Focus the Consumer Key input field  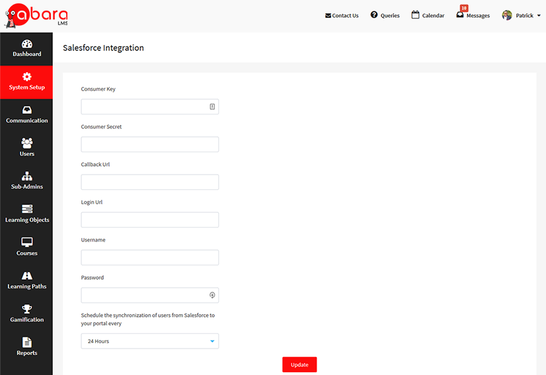pos(150,106)
